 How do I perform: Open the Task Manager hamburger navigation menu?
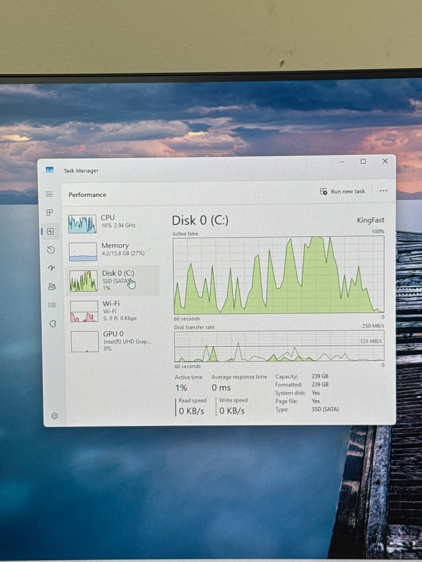pyautogui.click(x=49, y=194)
